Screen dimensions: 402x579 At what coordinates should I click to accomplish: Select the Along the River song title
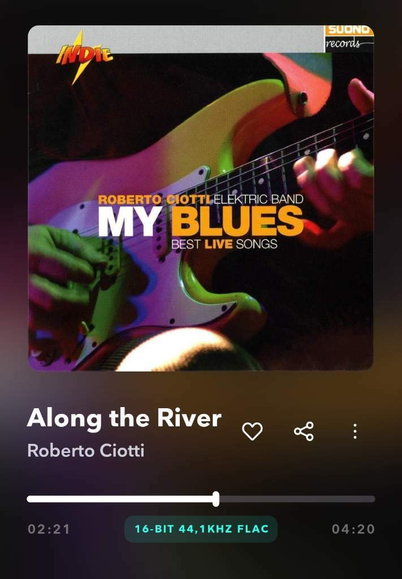tap(124, 418)
